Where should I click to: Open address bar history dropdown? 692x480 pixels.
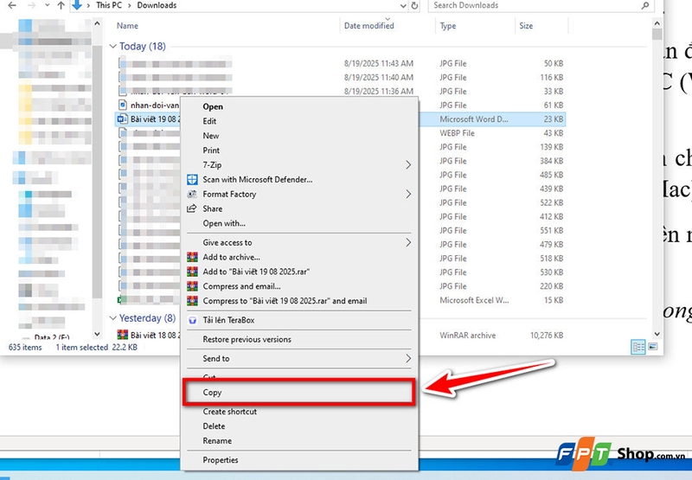(403, 6)
